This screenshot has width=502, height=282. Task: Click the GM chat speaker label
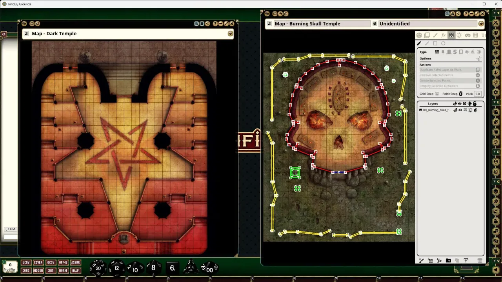[11, 229]
